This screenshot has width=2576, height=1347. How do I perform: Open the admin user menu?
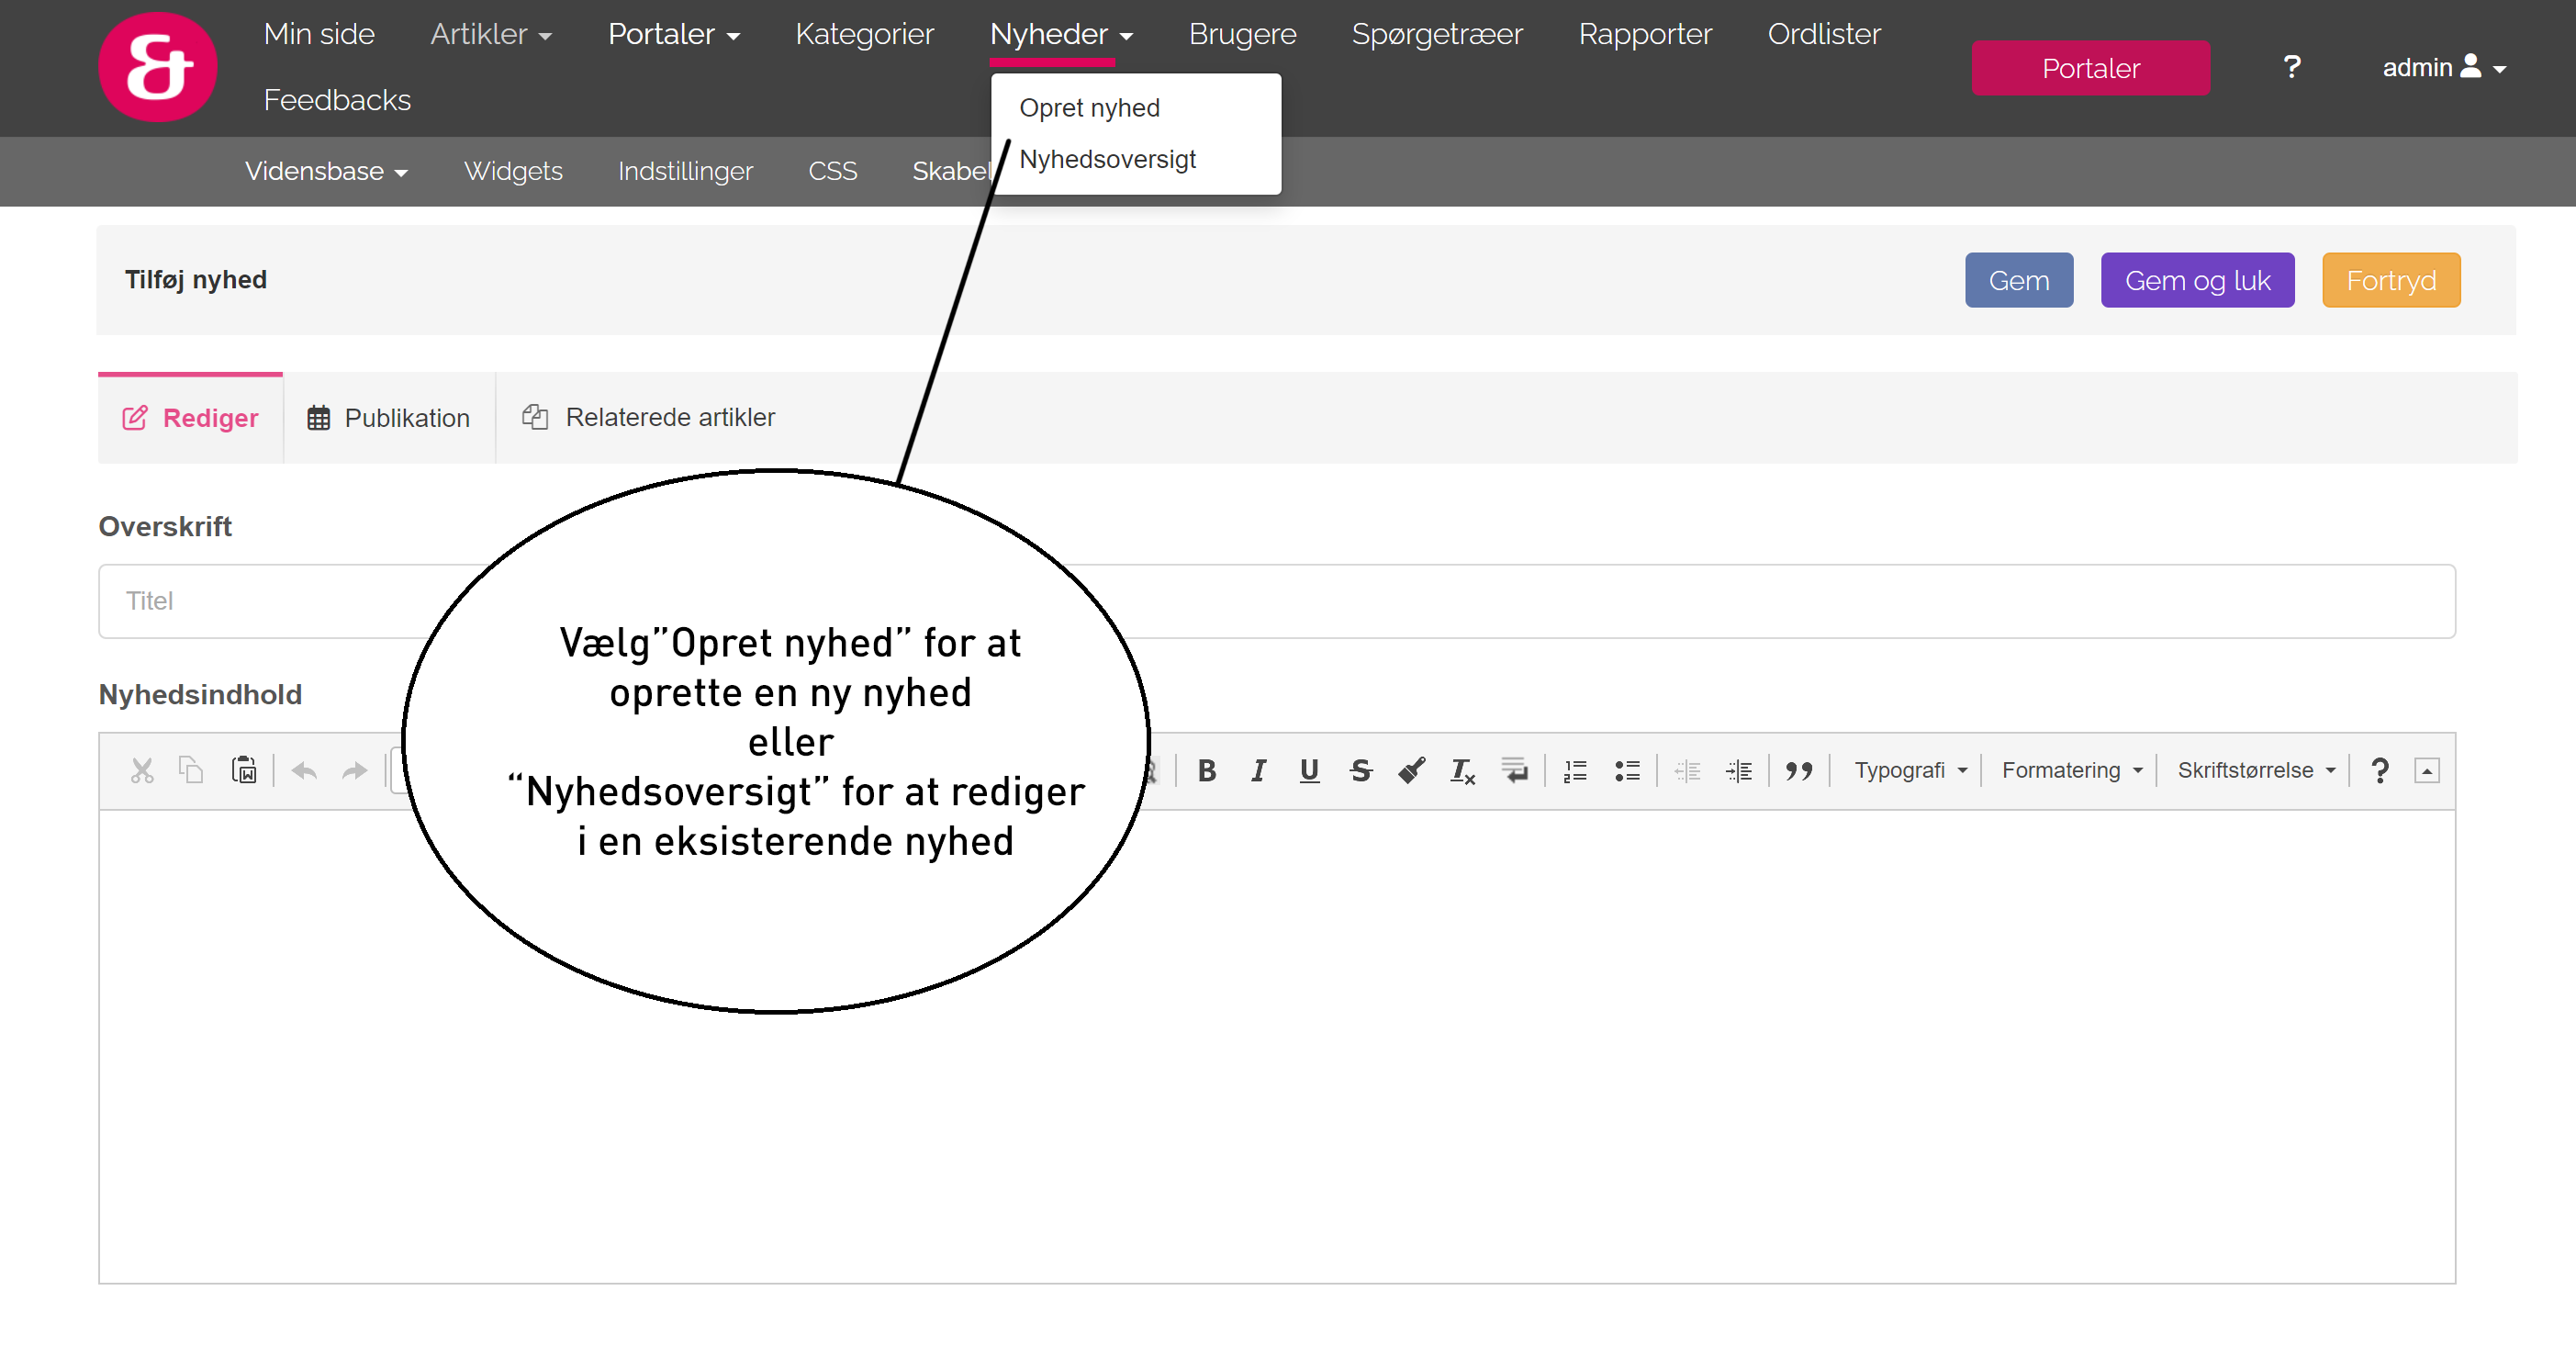pos(2442,68)
